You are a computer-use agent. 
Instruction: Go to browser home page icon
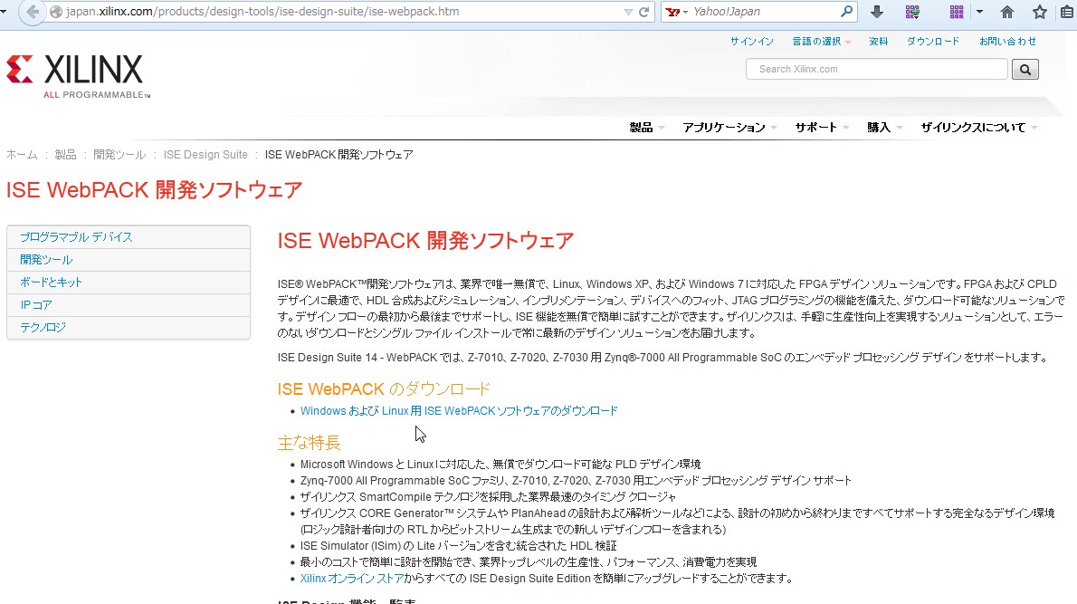[x=1007, y=12]
